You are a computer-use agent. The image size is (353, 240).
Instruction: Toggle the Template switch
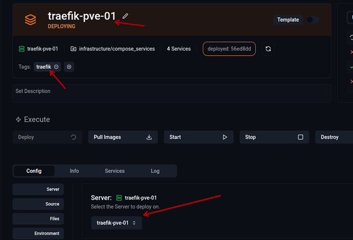(312, 19)
